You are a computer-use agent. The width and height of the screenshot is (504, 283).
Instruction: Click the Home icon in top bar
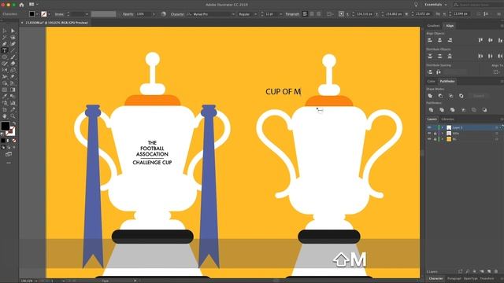pyautogui.click(x=21, y=5)
